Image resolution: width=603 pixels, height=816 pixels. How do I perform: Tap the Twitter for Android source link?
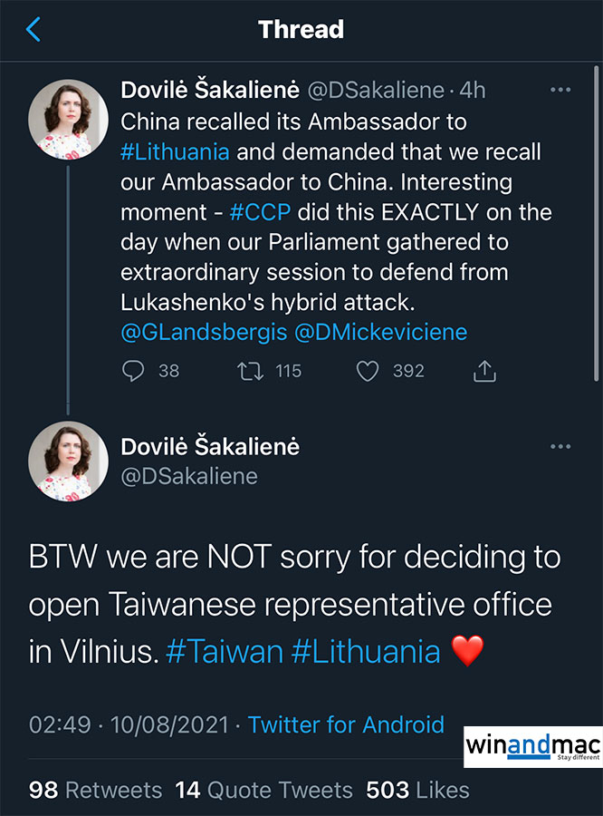point(346,725)
